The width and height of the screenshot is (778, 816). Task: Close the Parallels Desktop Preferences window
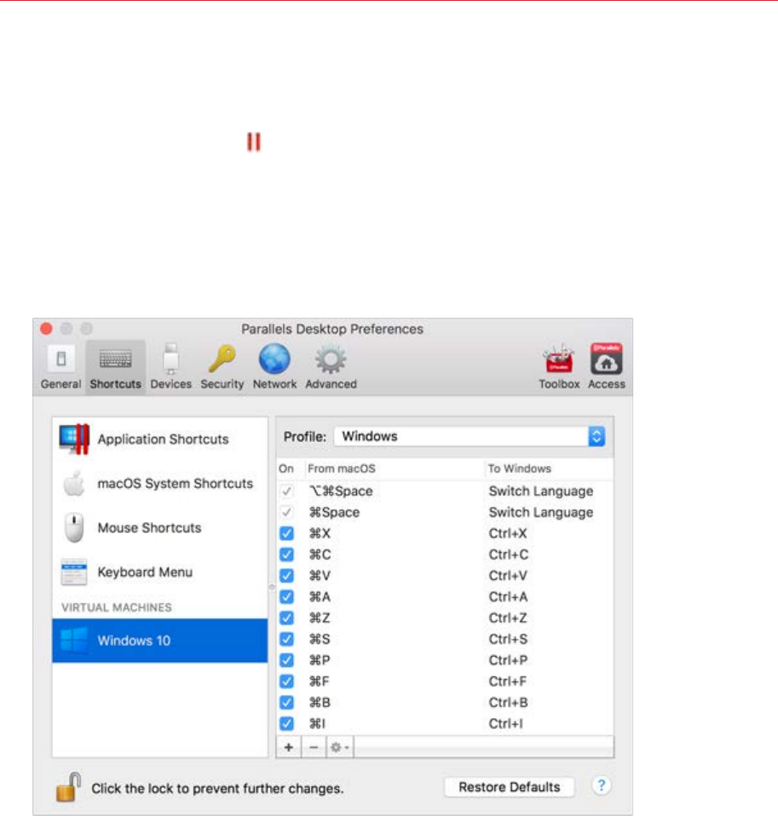pyautogui.click(x=46, y=329)
